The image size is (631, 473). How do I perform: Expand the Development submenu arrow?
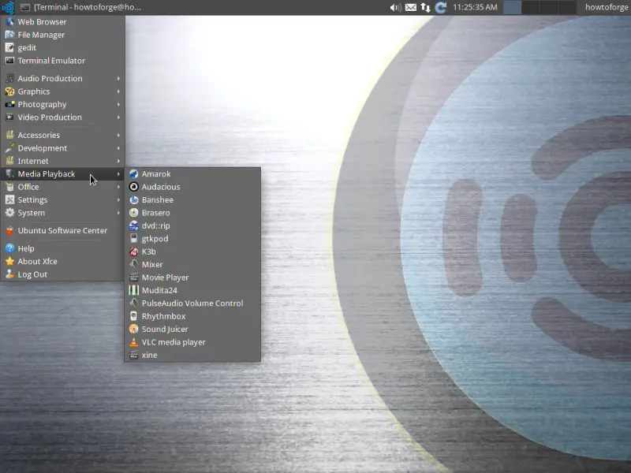pos(118,148)
